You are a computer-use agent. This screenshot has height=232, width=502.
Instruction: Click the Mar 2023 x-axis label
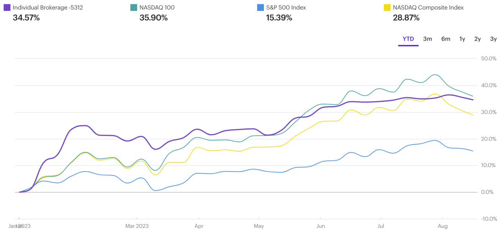(137, 226)
